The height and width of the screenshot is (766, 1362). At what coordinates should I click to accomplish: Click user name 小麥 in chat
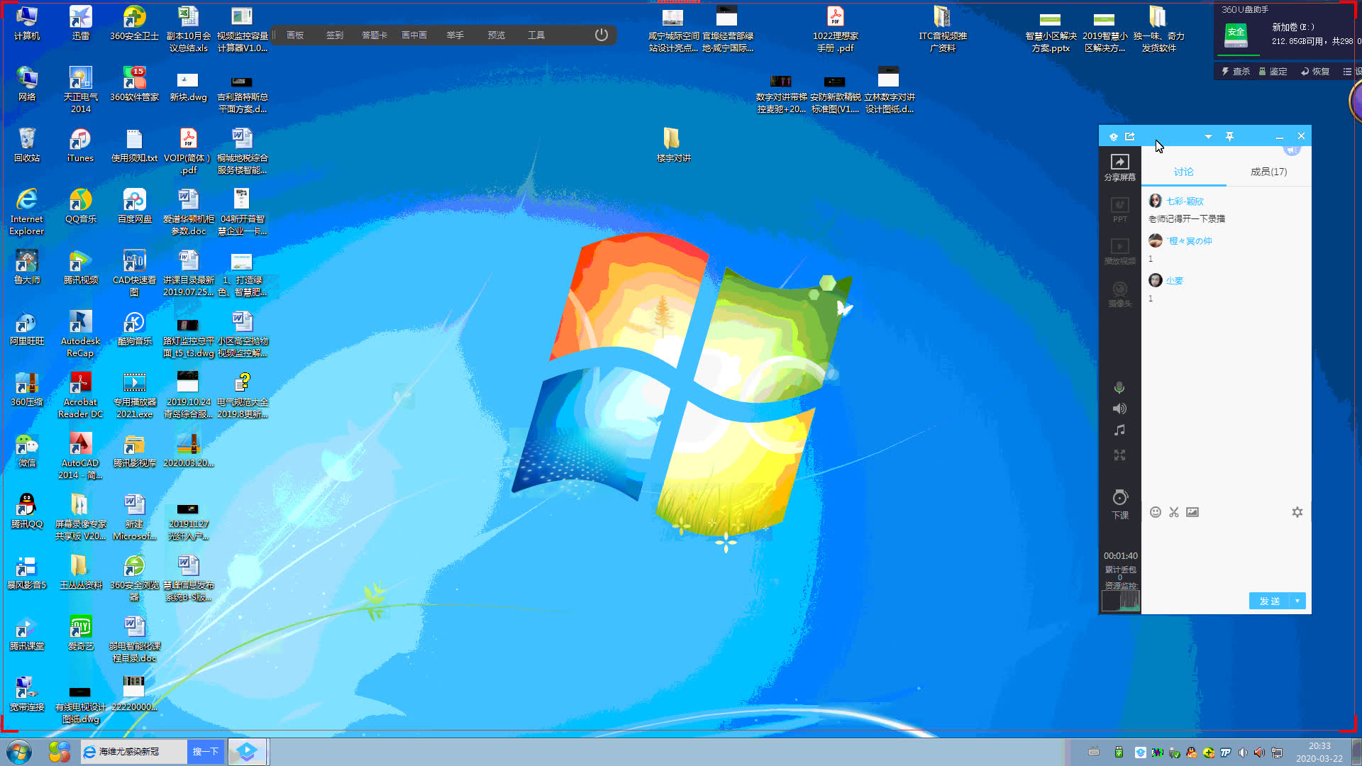coord(1175,281)
